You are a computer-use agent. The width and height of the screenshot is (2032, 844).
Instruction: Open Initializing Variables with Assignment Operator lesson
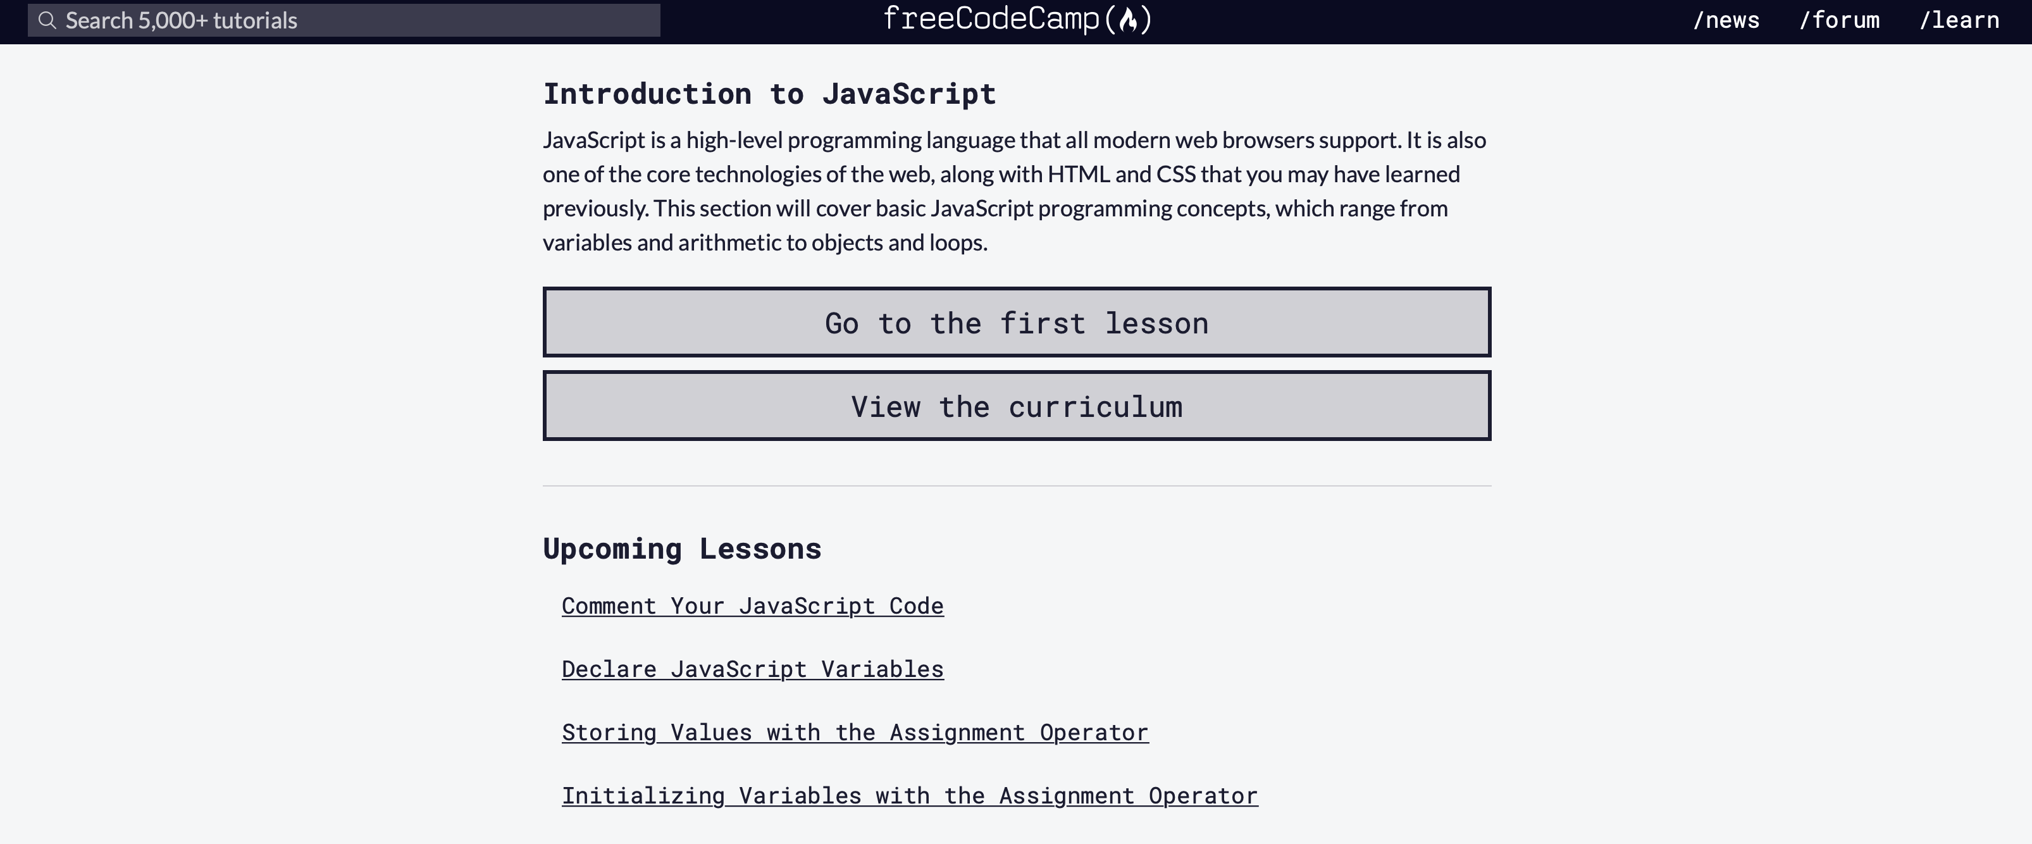point(908,795)
